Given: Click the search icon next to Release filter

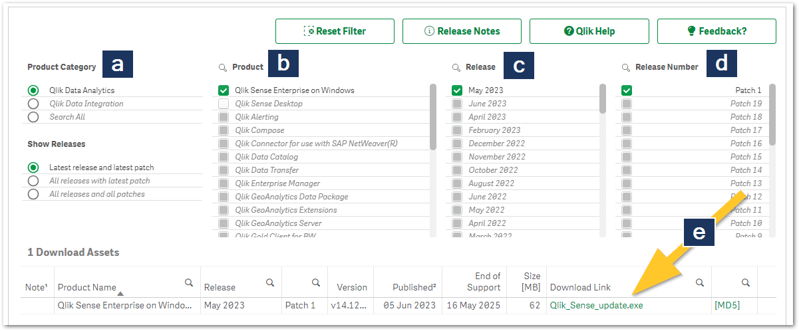Looking at the screenshot, I should pyautogui.click(x=456, y=67).
